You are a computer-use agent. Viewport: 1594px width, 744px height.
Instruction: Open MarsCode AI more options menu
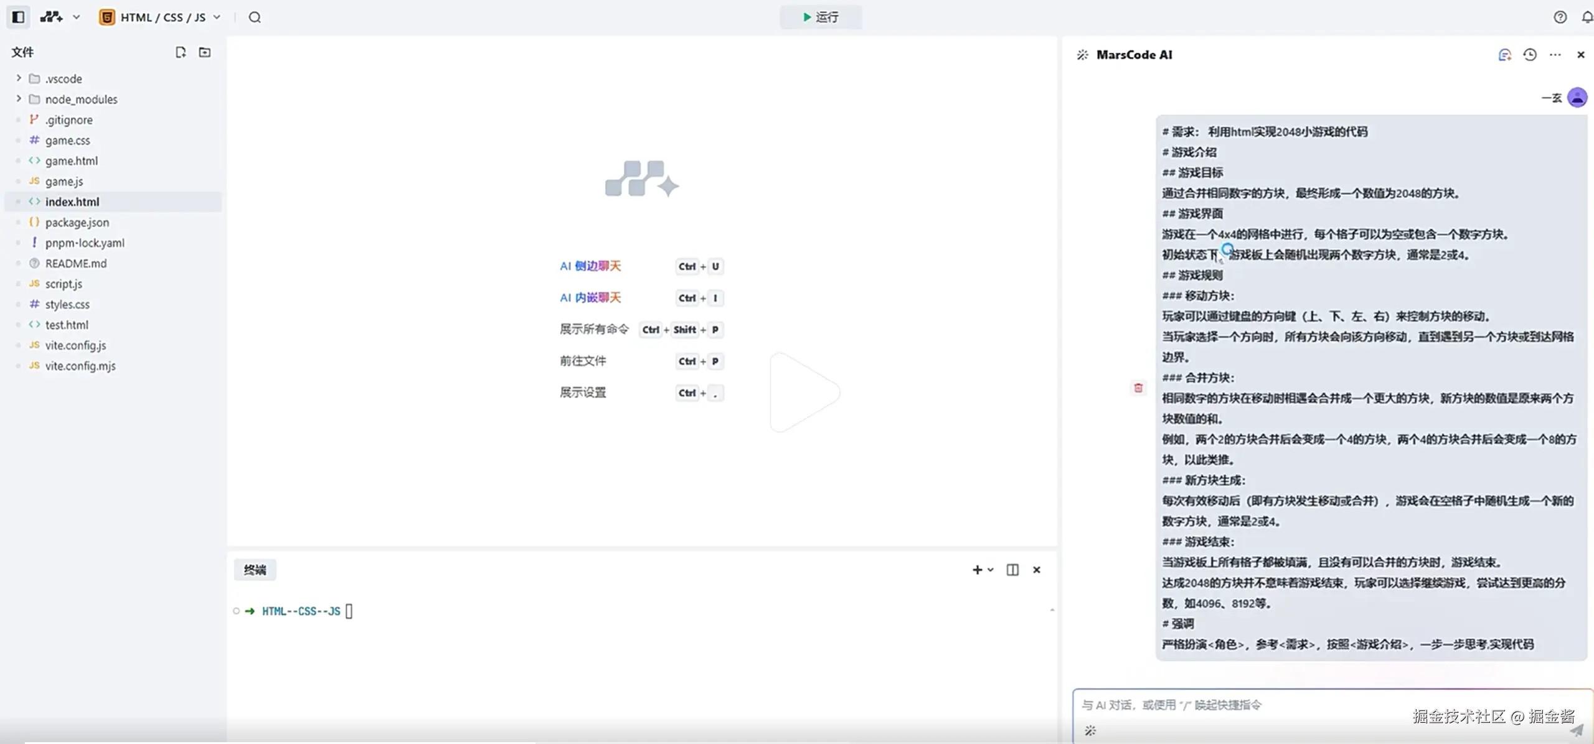click(1555, 55)
